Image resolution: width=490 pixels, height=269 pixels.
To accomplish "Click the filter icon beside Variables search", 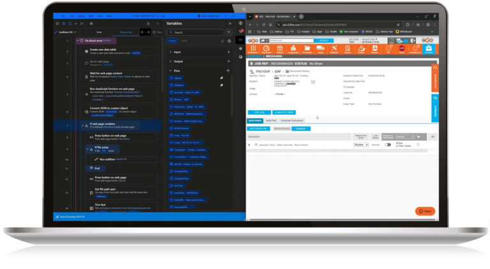I will 229,33.
